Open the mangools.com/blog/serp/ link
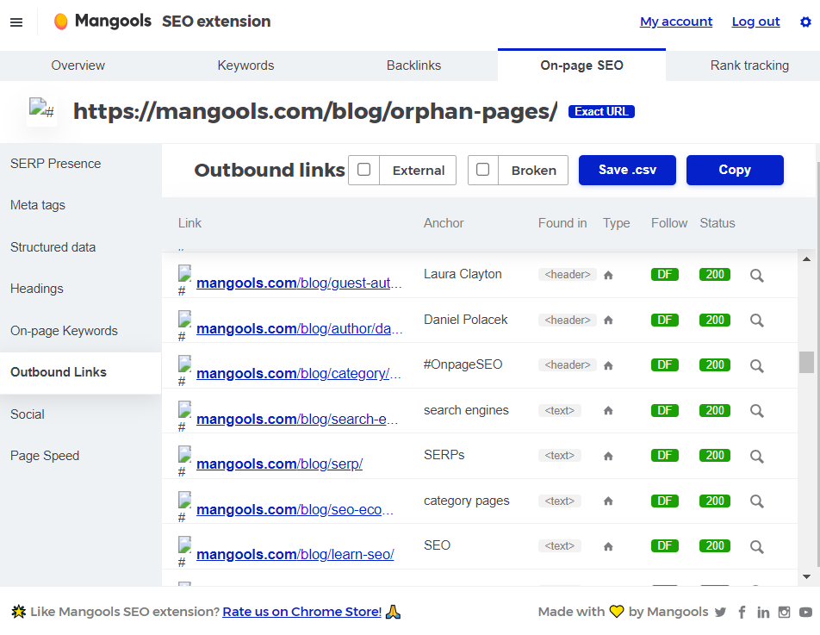The height and width of the screenshot is (635, 820). (x=279, y=464)
